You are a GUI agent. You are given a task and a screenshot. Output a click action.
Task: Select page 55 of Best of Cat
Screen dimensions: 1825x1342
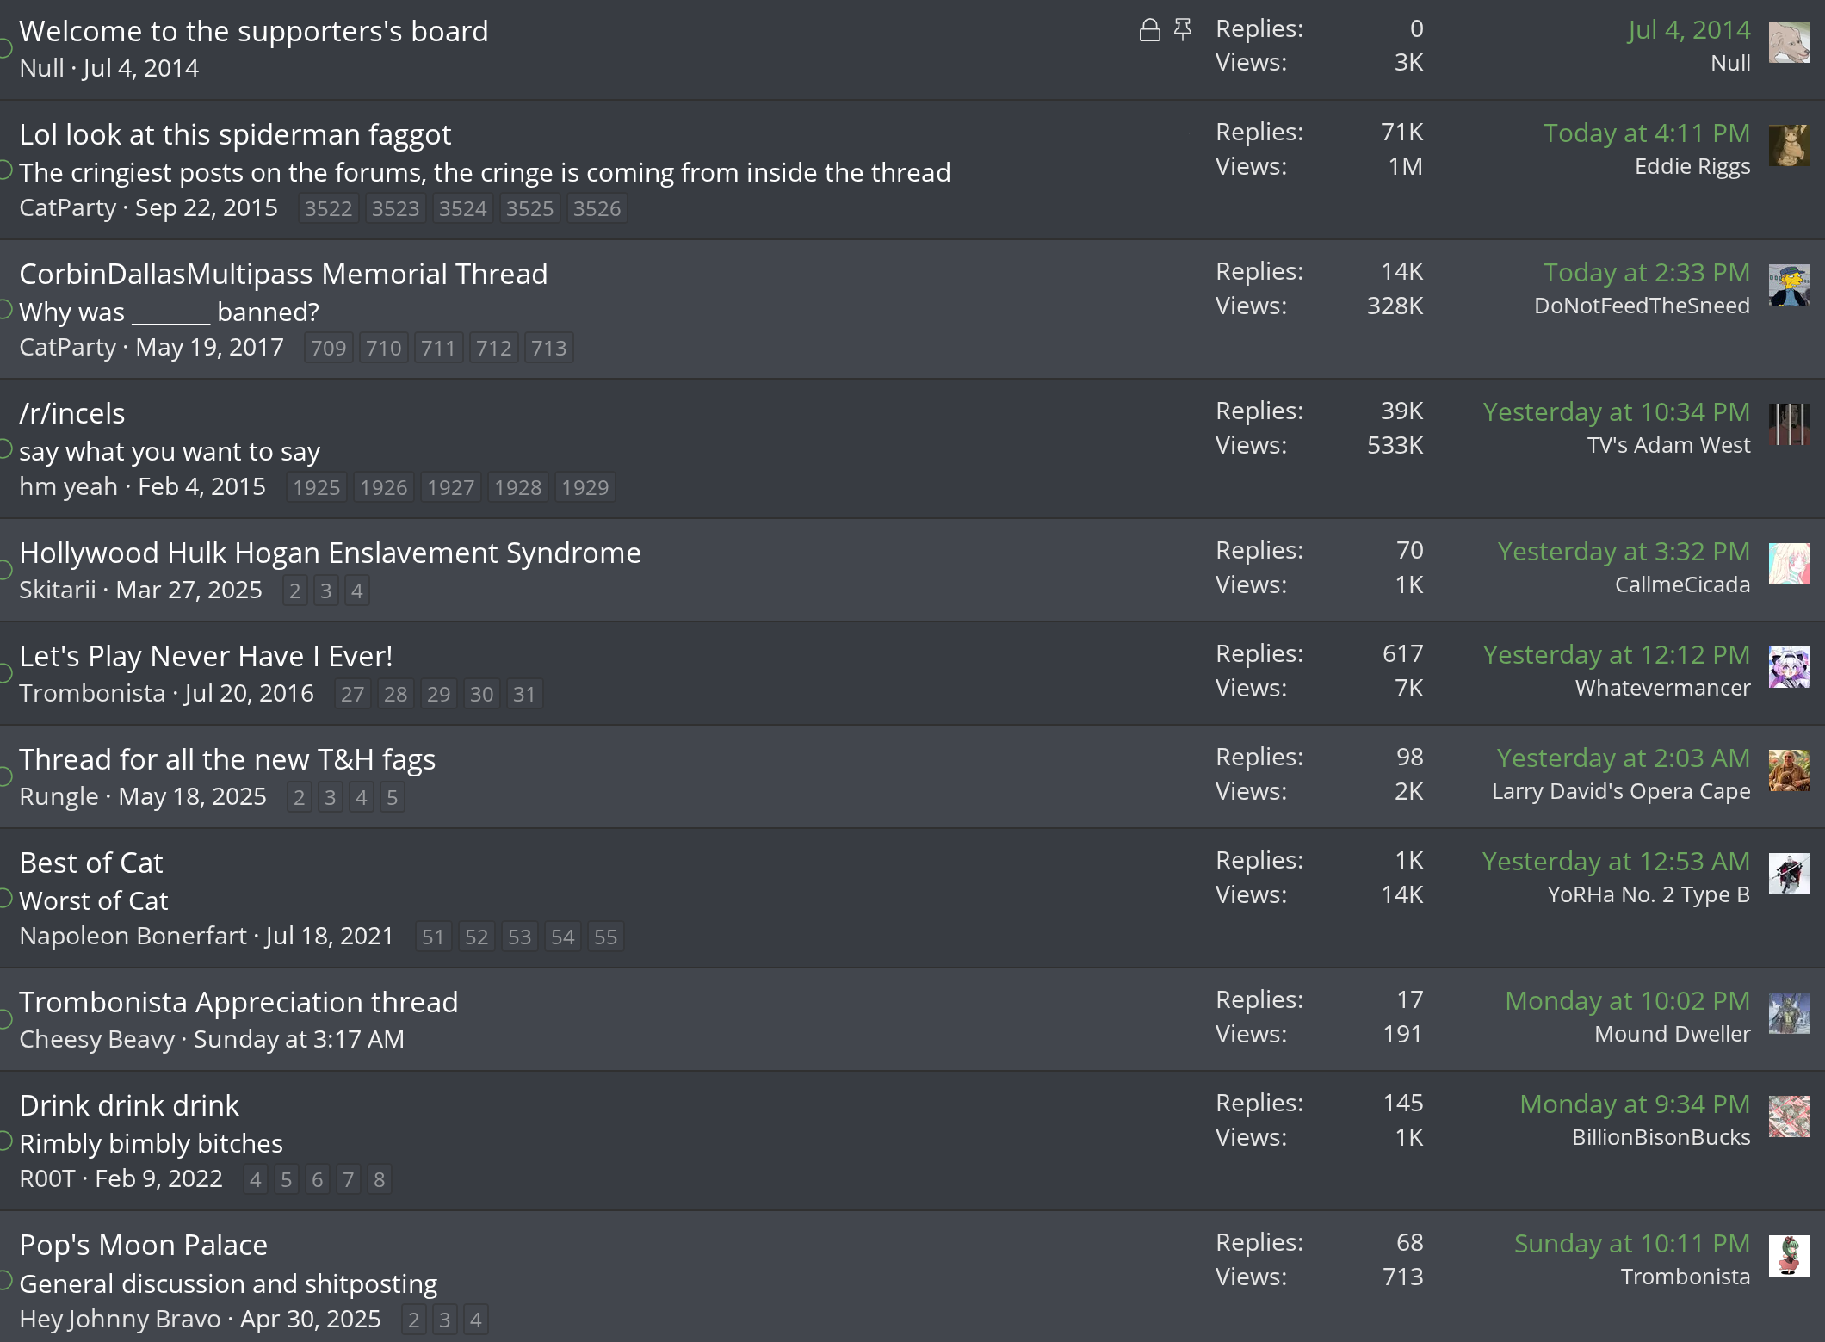[x=605, y=937]
